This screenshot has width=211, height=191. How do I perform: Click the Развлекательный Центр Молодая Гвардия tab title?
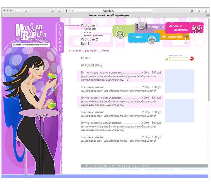[x=109, y=15]
